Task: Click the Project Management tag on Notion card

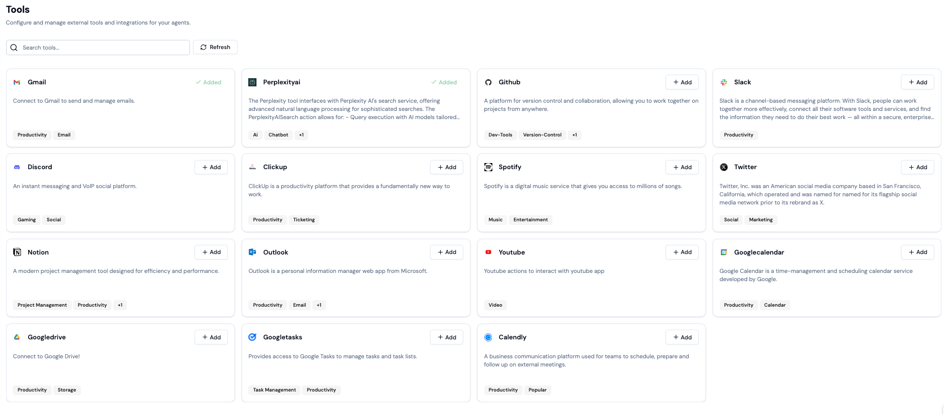Action: point(42,305)
